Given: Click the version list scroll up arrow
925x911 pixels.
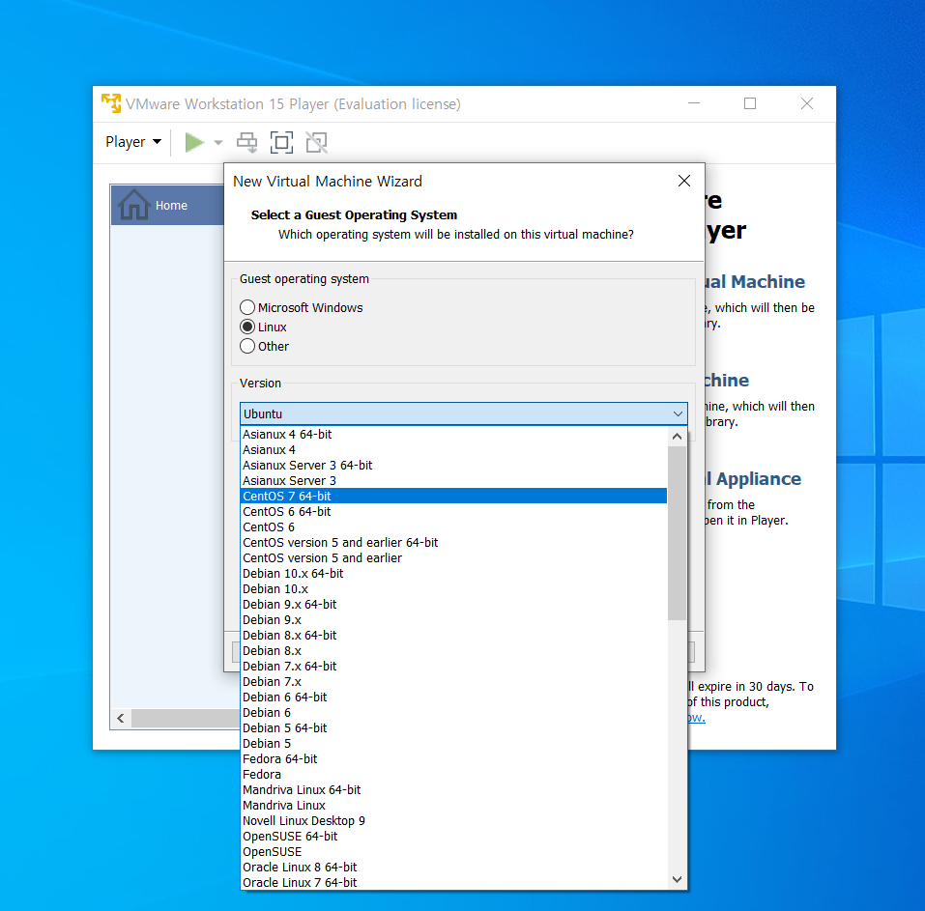Looking at the screenshot, I should click(678, 437).
